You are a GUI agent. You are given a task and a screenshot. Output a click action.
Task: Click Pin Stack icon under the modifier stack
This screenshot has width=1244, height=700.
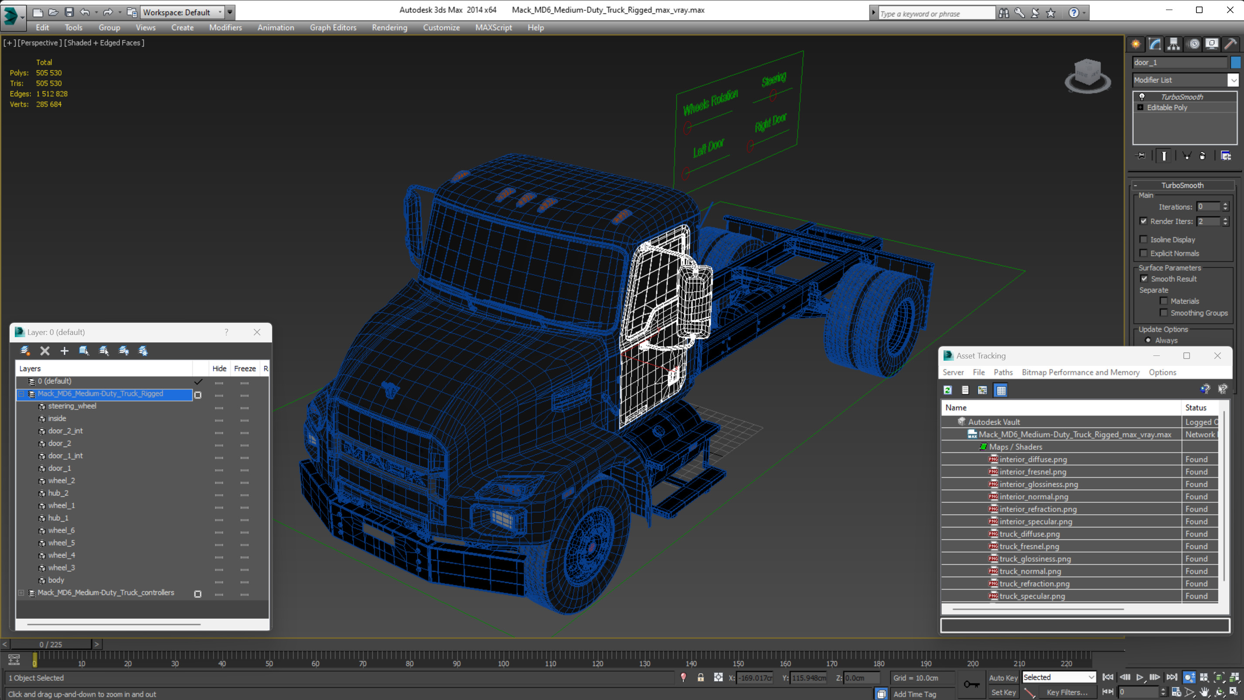click(x=1141, y=156)
